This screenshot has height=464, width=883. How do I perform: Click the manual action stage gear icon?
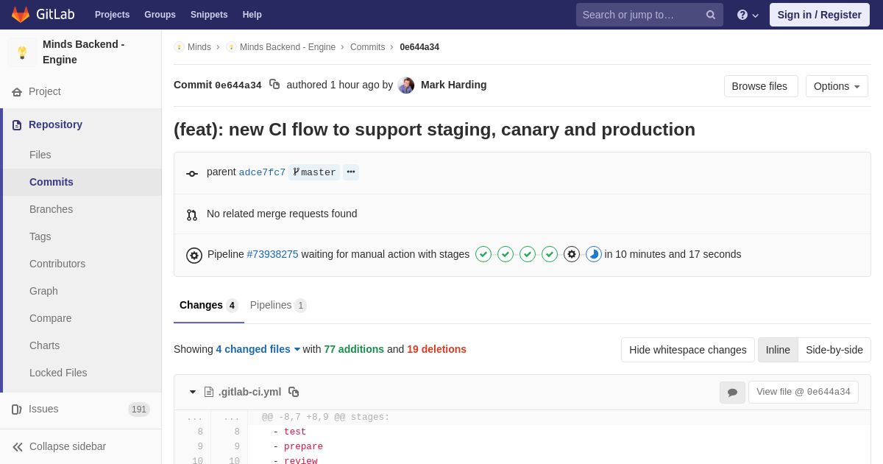point(572,254)
